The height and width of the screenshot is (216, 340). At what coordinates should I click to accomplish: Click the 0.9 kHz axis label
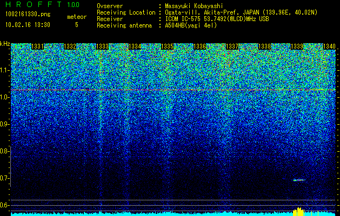tap(4, 124)
